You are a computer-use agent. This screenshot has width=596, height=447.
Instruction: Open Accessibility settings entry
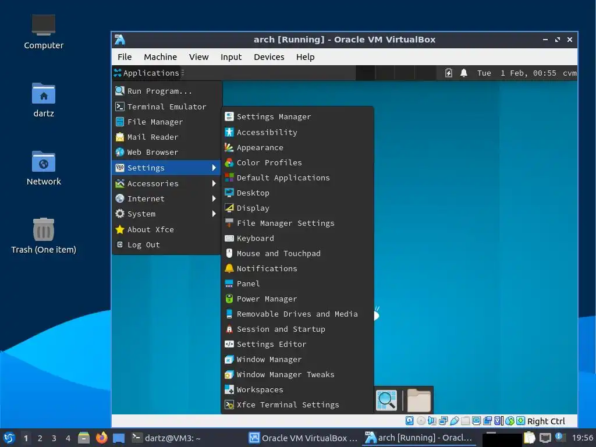297,132
